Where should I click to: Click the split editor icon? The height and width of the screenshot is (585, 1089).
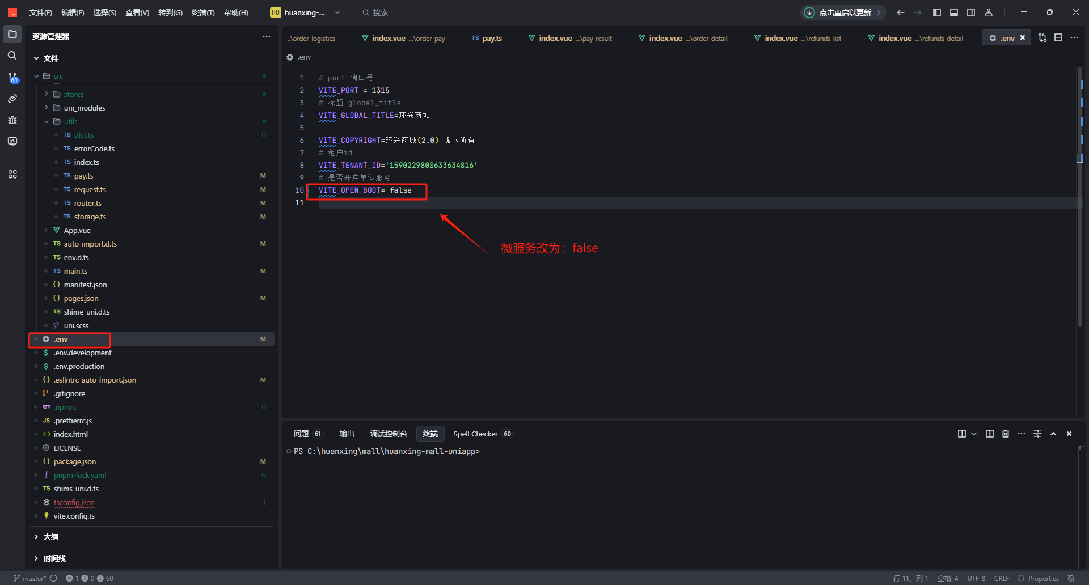click(1058, 38)
